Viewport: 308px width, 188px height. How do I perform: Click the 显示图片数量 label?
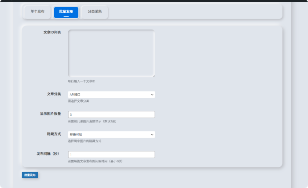[x=51, y=114]
